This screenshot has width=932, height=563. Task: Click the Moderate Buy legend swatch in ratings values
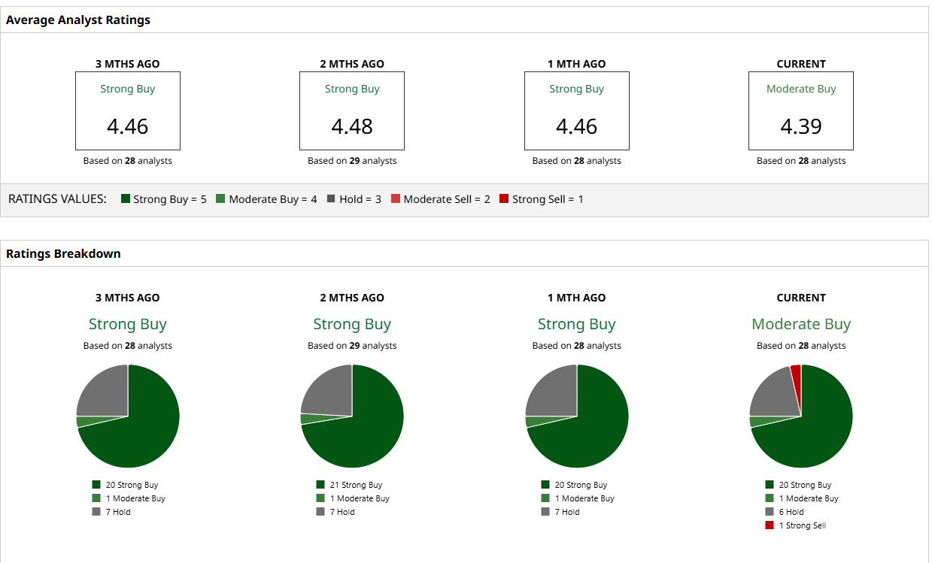pos(220,199)
